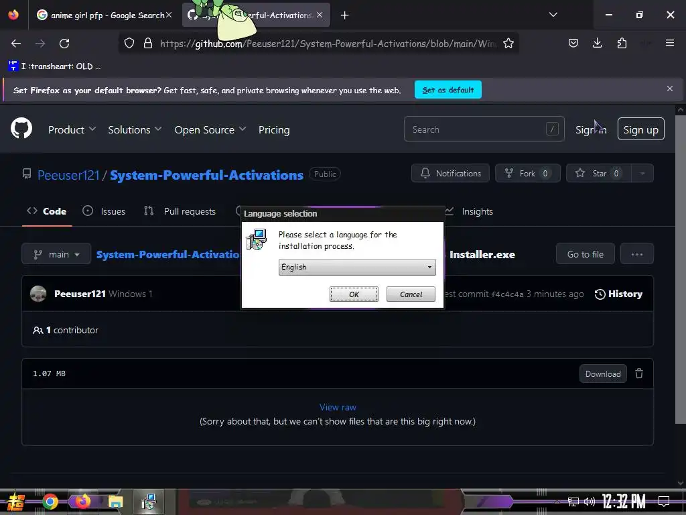Screen dimensions: 686x515
Task: Cancel the Language selection dialog
Action: [411, 294]
